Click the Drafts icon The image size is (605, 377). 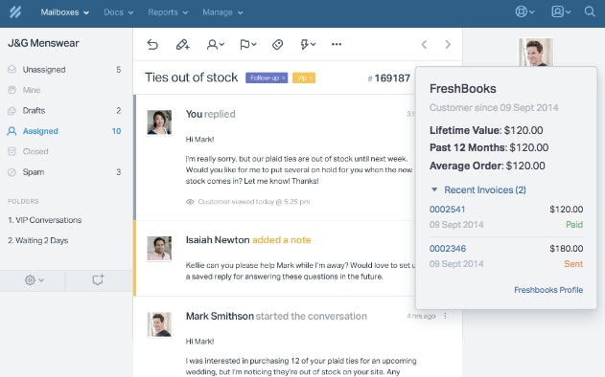(12, 111)
